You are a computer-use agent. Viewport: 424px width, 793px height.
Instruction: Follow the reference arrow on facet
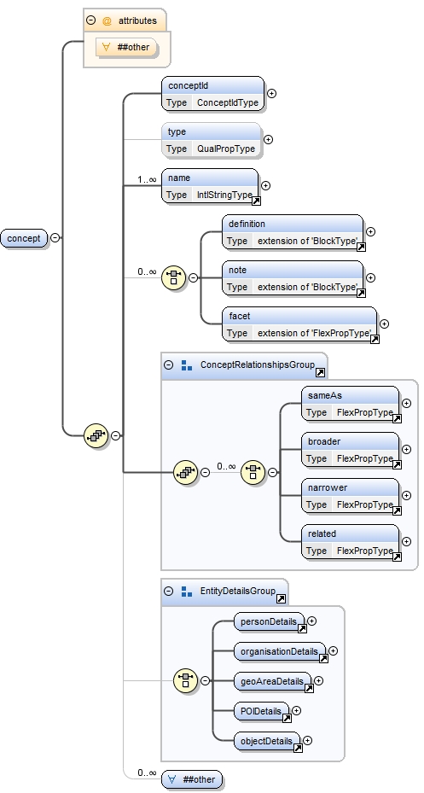pyautogui.click(x=375, y=340)
